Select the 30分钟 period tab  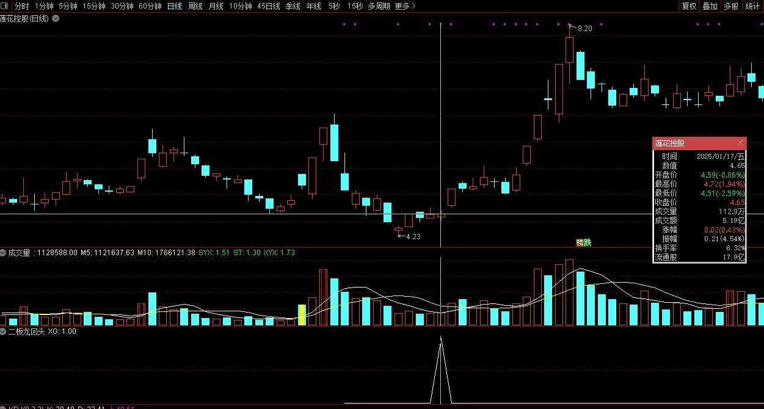[122, 6]
